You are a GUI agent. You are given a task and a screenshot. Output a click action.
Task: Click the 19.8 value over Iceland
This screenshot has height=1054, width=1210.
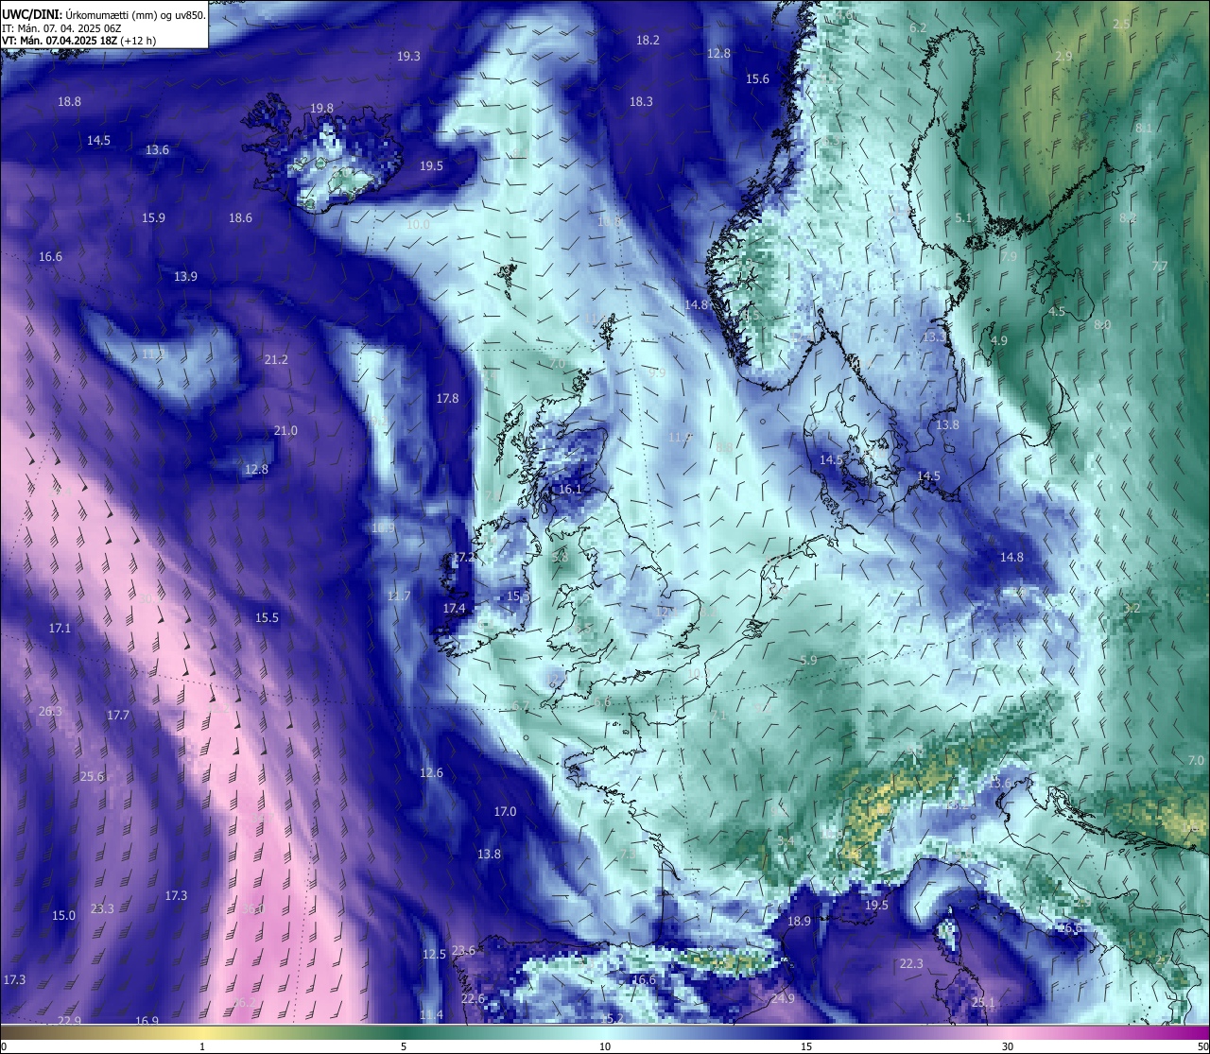pyautogui.click(x=322, y=109)
